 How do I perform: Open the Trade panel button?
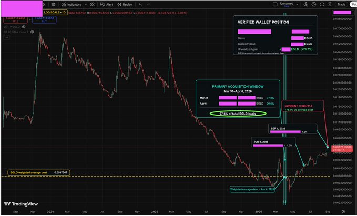pyautogui.click(x=341, y=4)
